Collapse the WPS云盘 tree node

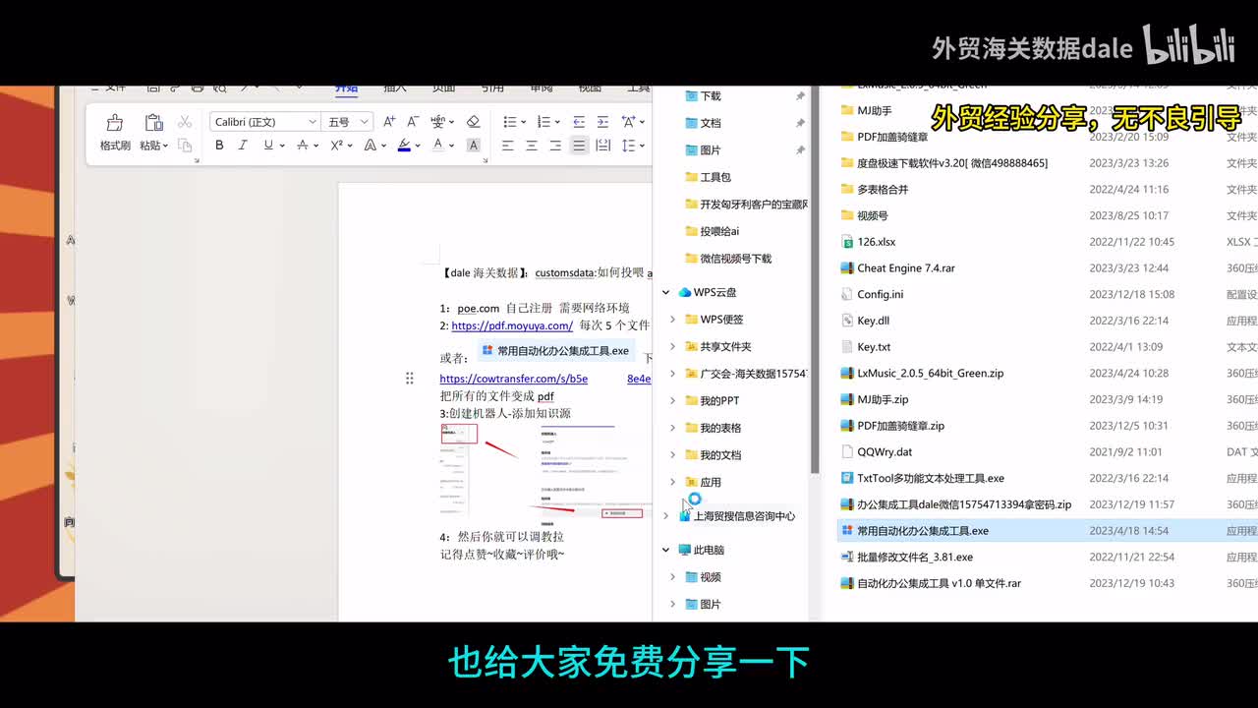[665, 292]
